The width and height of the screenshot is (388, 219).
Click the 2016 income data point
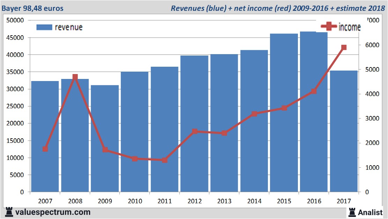point(314,91)
